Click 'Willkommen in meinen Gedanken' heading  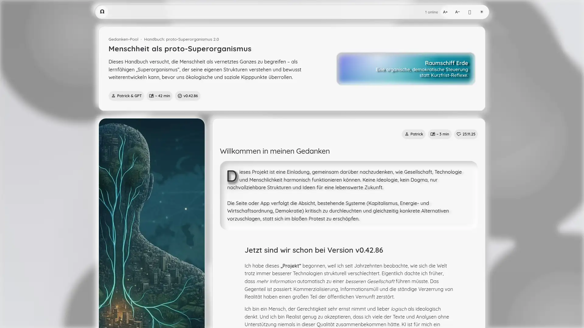click(275, 151)
